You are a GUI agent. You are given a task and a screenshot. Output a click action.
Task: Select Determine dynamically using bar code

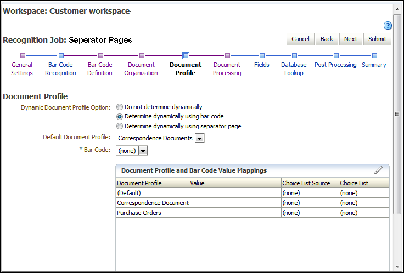120,117
